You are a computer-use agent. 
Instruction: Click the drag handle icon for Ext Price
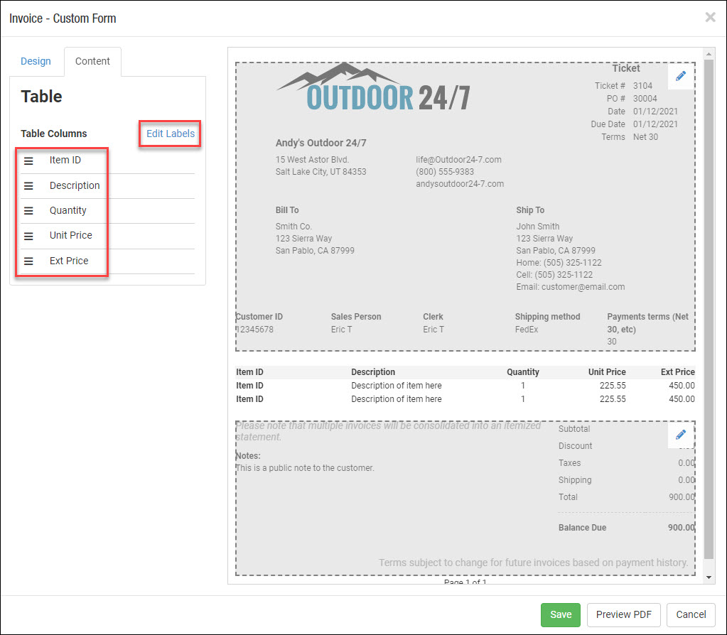pyautogui.click(x=28, y=261)
